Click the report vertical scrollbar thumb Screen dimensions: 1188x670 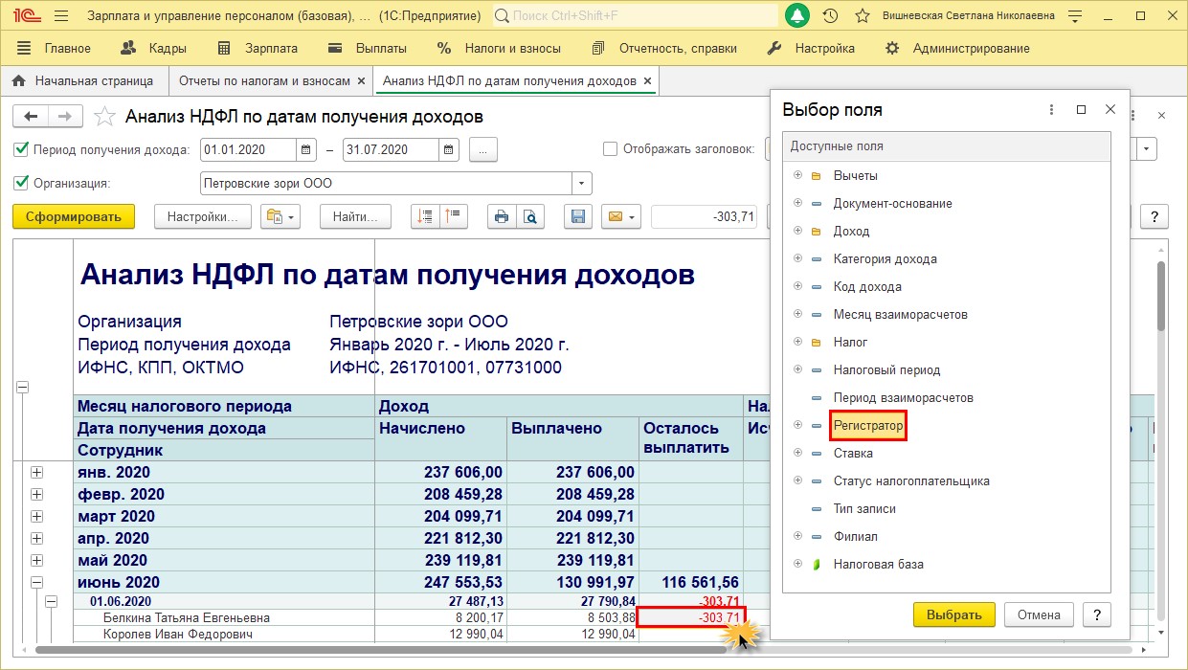click(x=1162, y=296)
